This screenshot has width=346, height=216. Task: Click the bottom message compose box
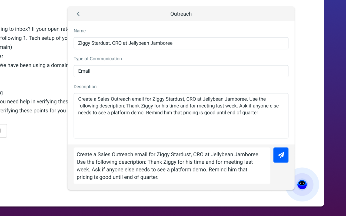pyautogui.click(x=172, y=166)
